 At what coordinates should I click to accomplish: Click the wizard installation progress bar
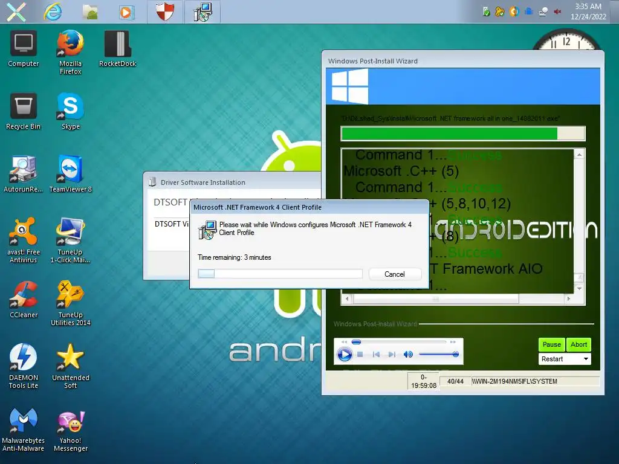[x=462, y=134]
